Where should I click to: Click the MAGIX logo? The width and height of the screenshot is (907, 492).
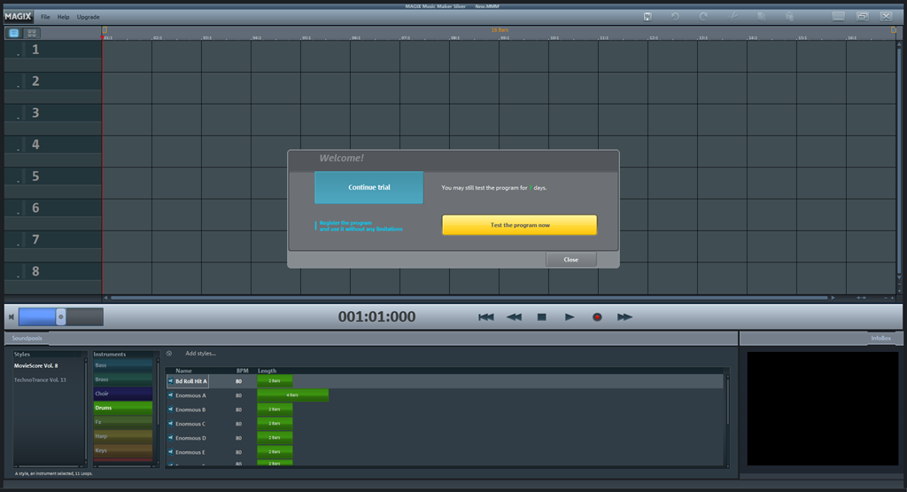tap(18, 16)
